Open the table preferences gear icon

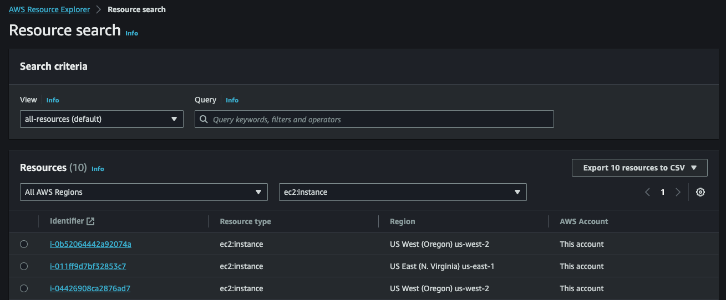[700, 192]
